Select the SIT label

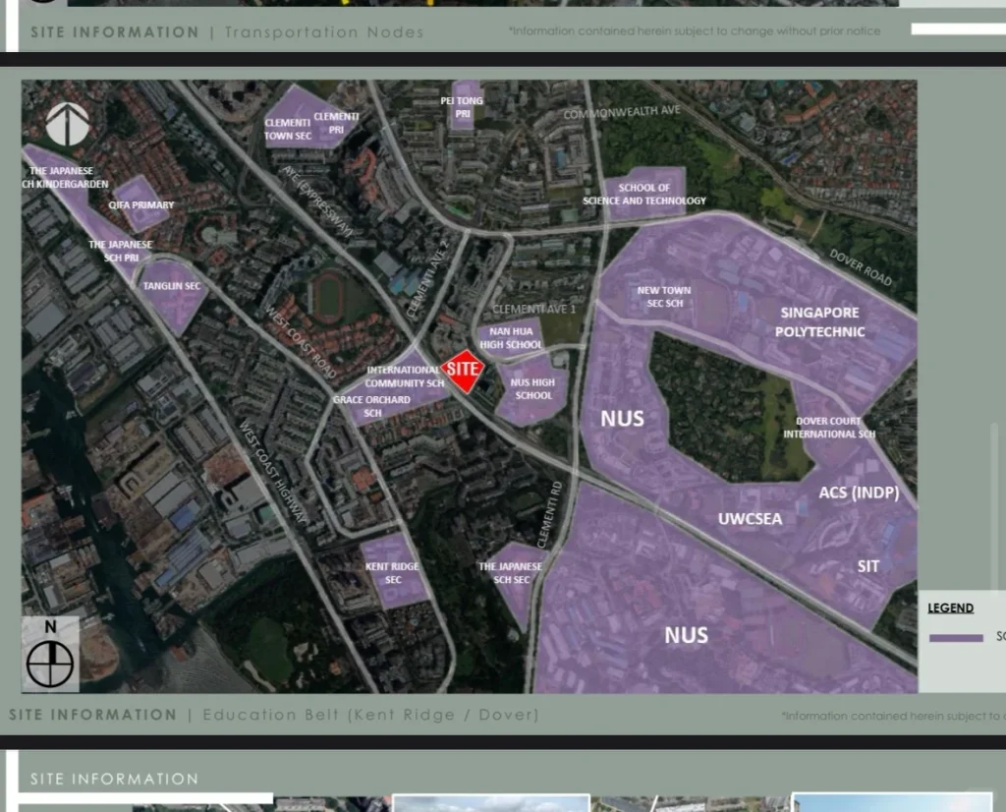[868, 566]
